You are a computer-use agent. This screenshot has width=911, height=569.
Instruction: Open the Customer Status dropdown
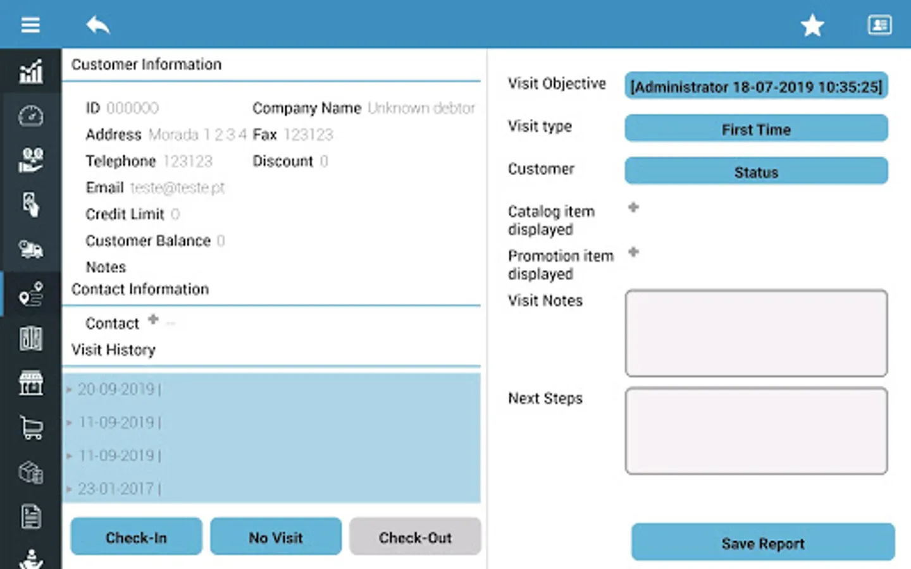coord(756,171)
